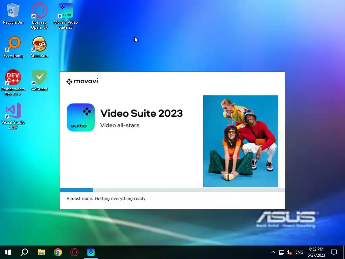
Task: Click the Video Suite 2023 title
Action: (x=142, y=113)
